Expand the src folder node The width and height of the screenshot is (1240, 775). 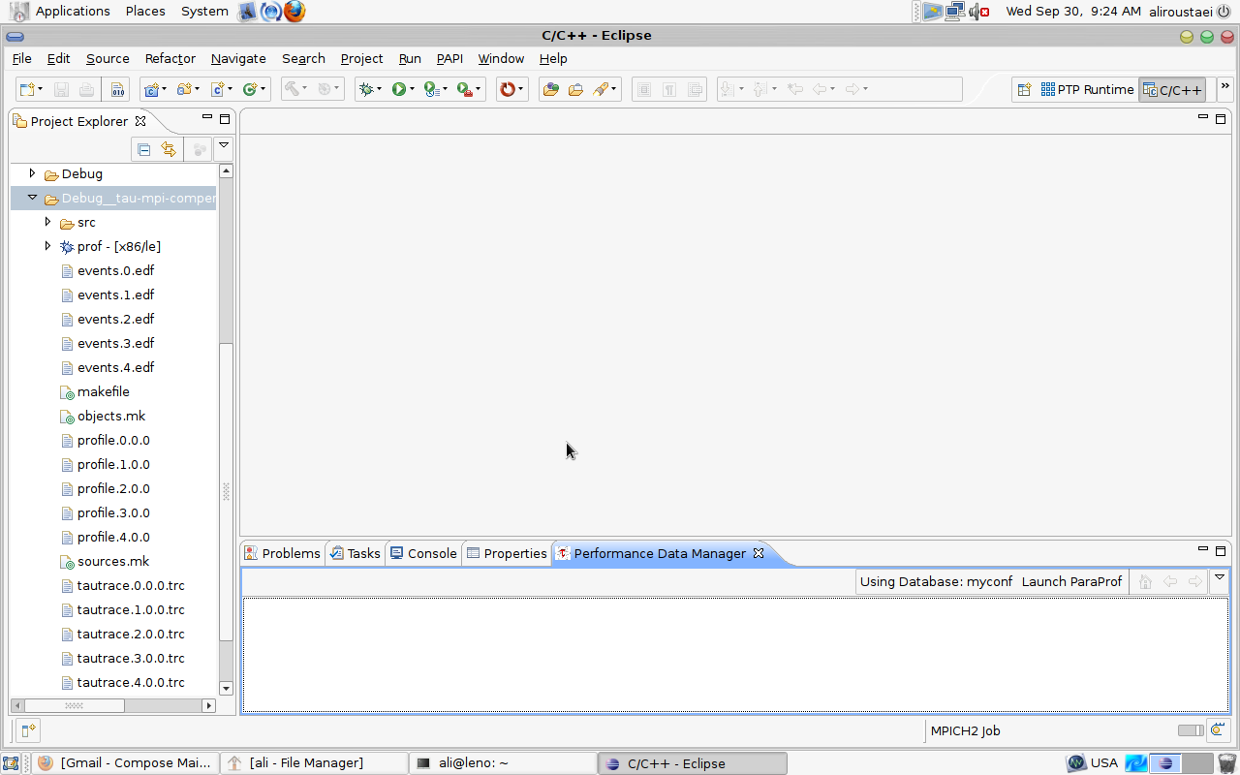47,222
